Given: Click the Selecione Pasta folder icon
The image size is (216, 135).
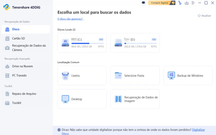Looking at the screenshot, I should (x=118, y=75).
